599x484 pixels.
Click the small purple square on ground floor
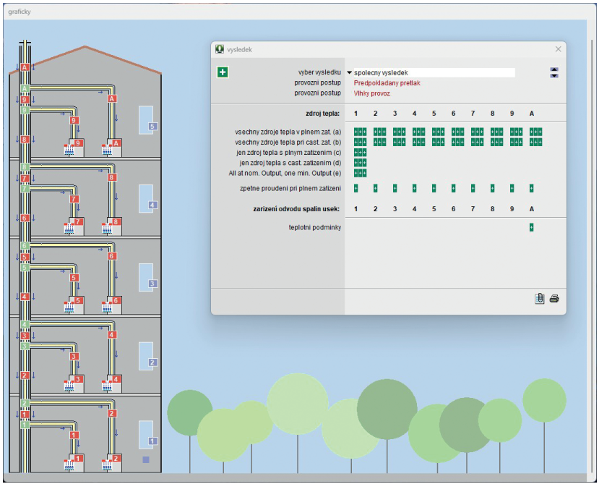click(146, 459)
